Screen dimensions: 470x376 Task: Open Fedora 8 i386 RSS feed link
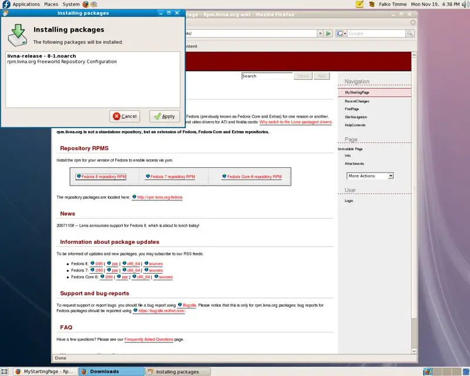99,264
